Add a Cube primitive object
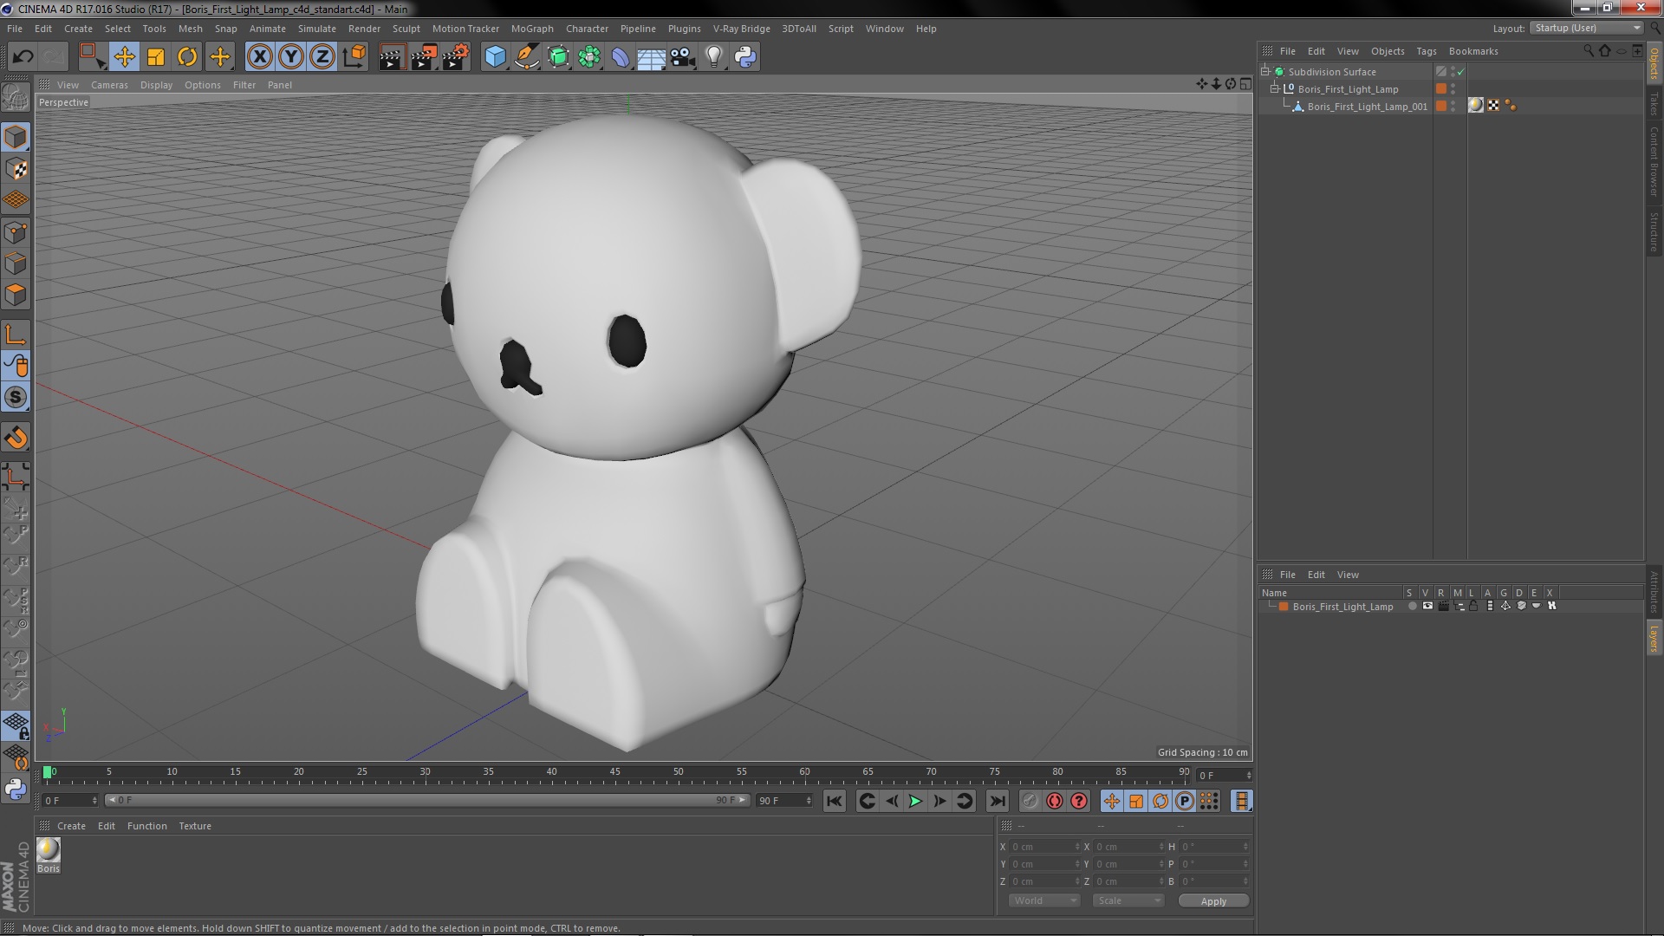The height and width of the screenshot is (936, 1664). [495, 57]
